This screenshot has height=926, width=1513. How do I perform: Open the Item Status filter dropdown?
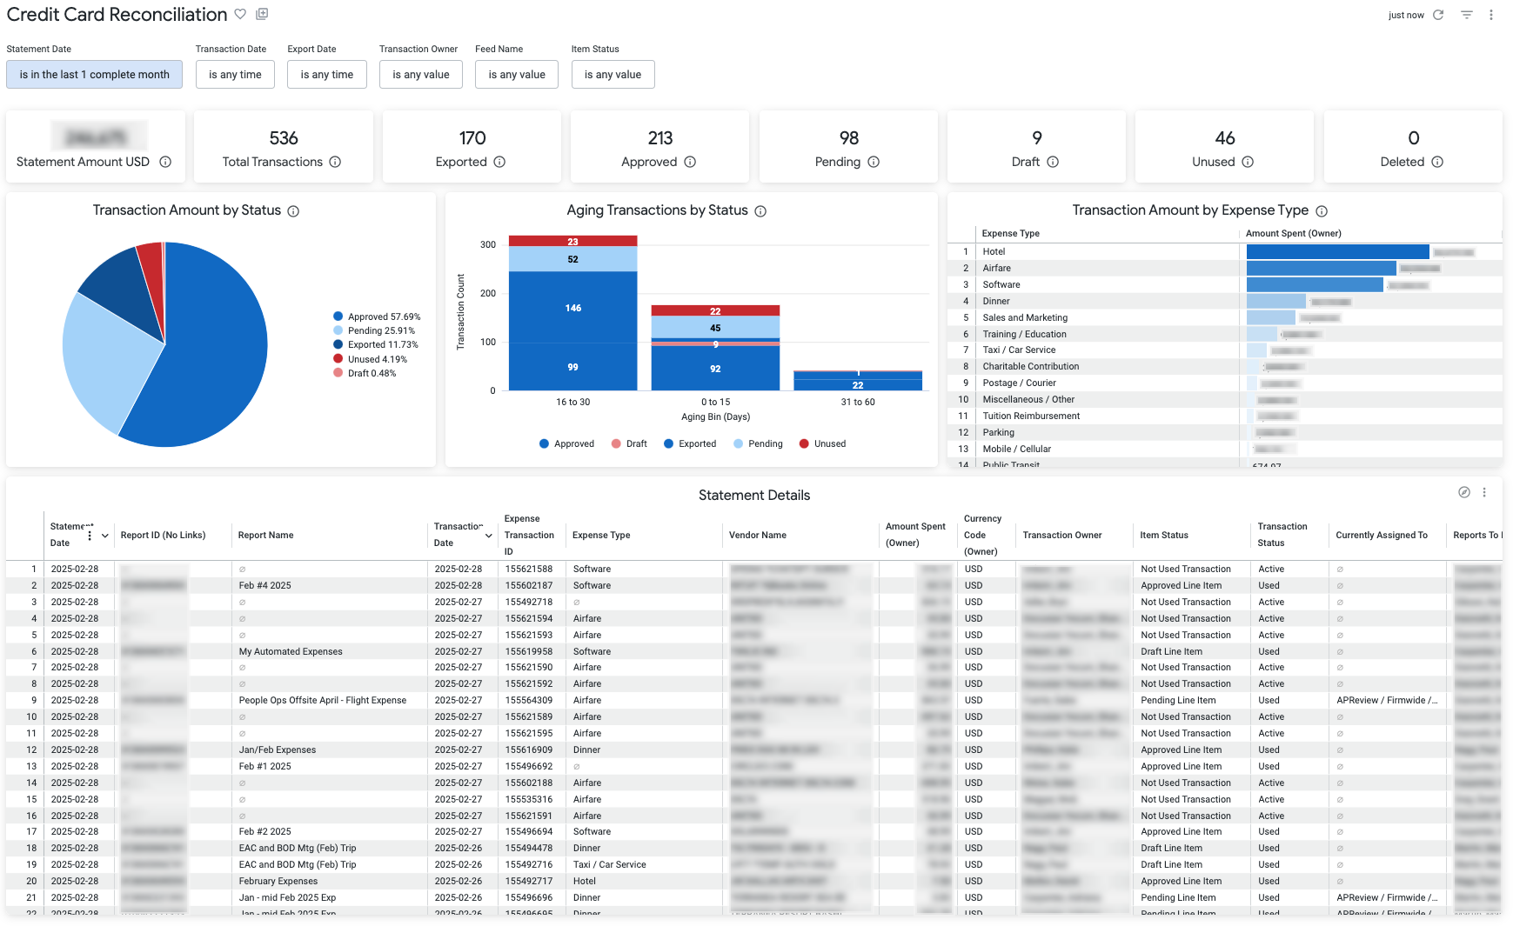pyautogui.click(x=613, y=74)
